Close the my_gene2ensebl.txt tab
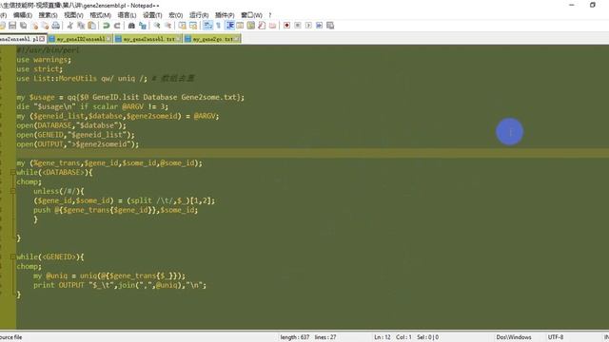Image resolution: width=609 pixels, height=342 pixels. (x=179, y=39)
